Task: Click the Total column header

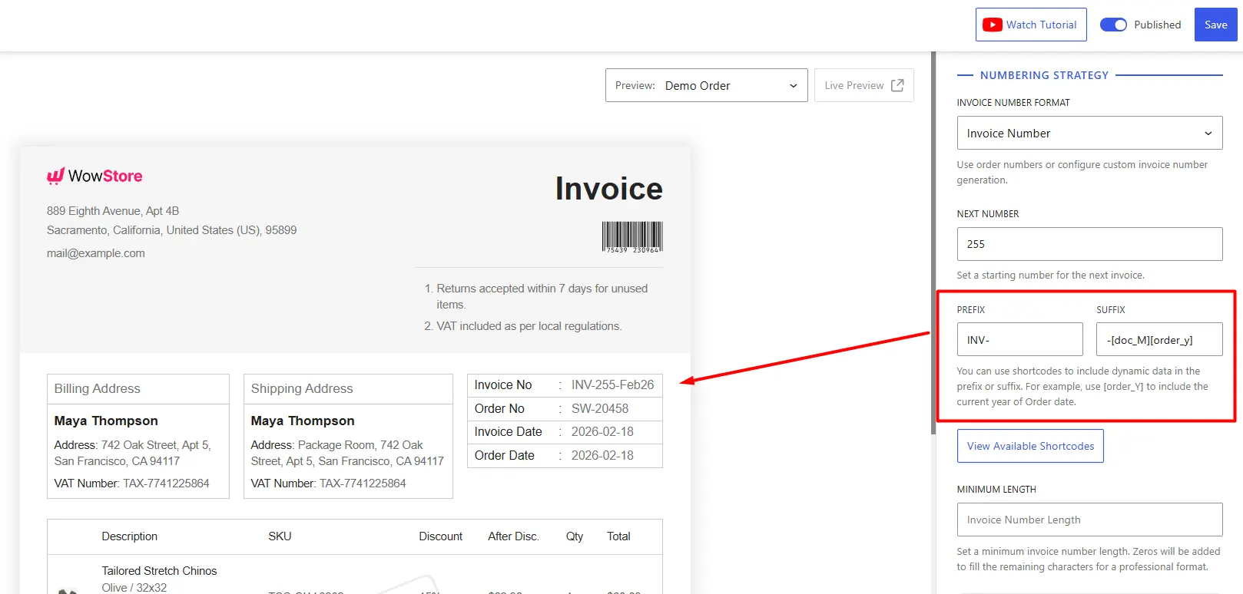Action: [618, 536]
